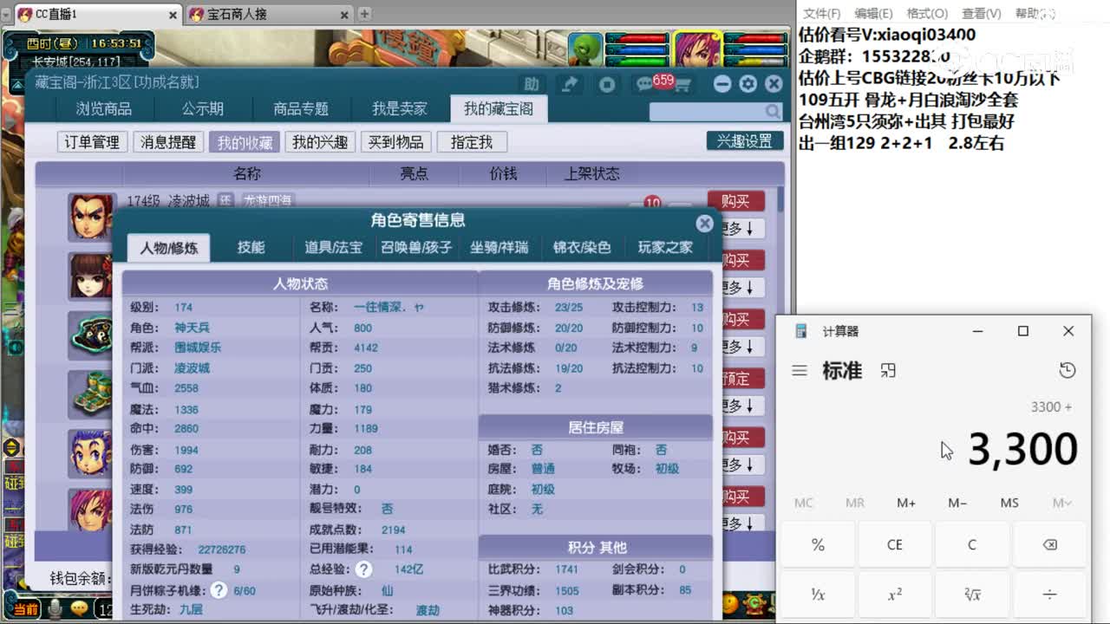Image resolution: width=1110 pixels, height=624 pixels.
Task: Open the calculator hamburger navigation menu
Action: [x=799, y=369]
